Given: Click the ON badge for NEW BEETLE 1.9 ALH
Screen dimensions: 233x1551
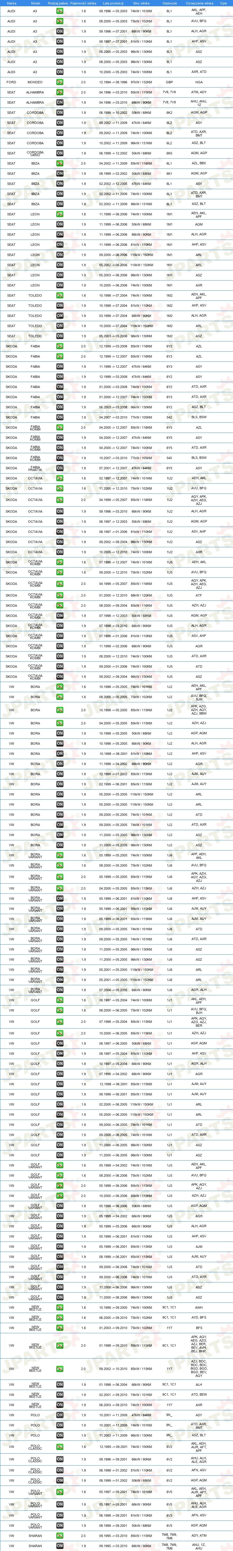Looking at the screenshot, I should (x=60, y=1385).
